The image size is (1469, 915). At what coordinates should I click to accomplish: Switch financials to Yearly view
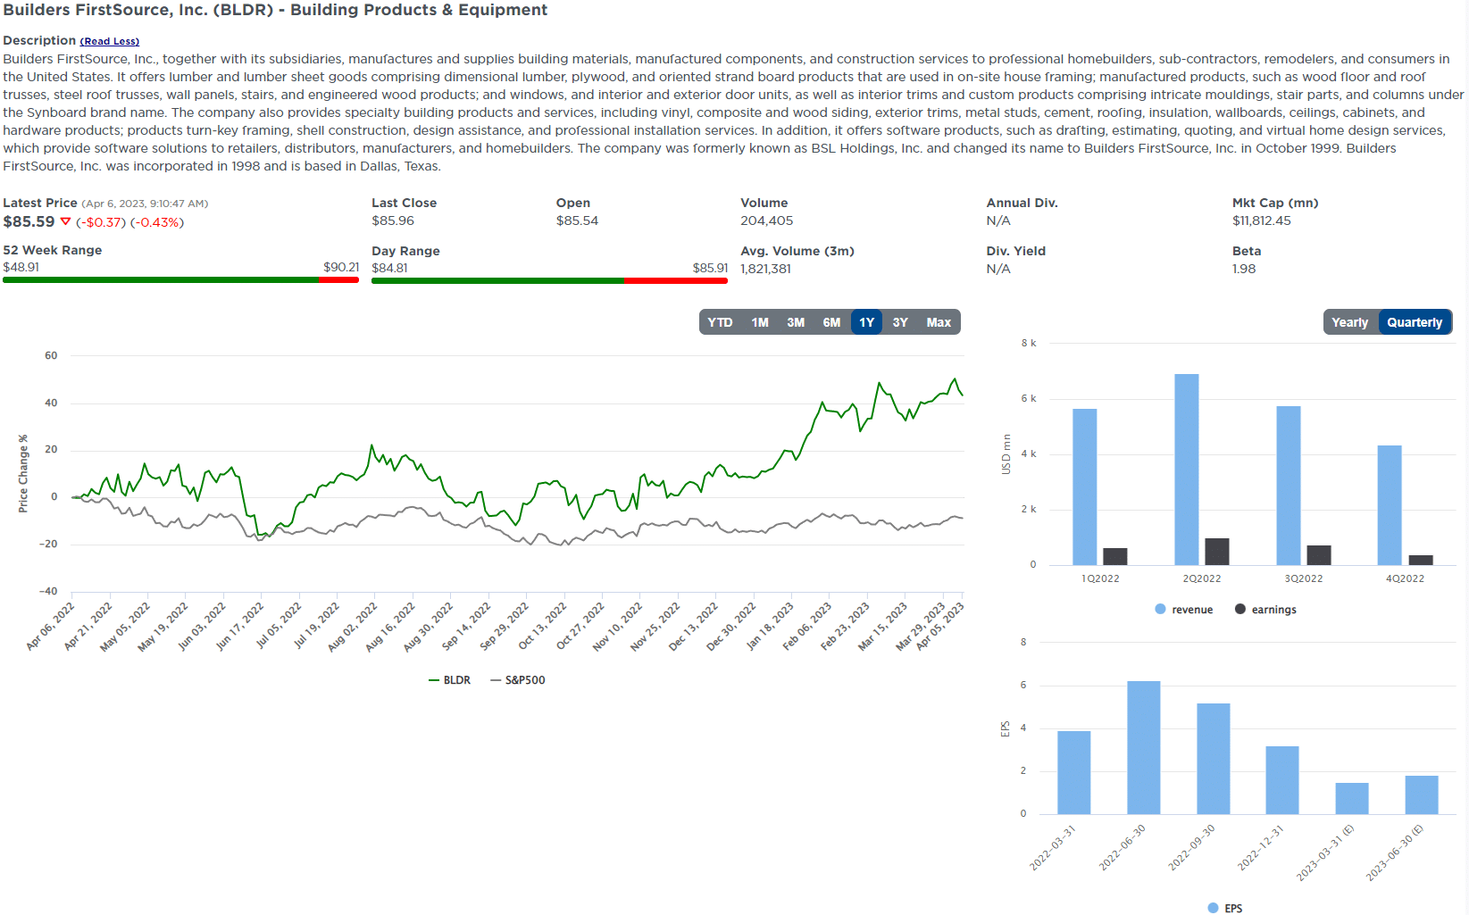[x=1349, y=322]
